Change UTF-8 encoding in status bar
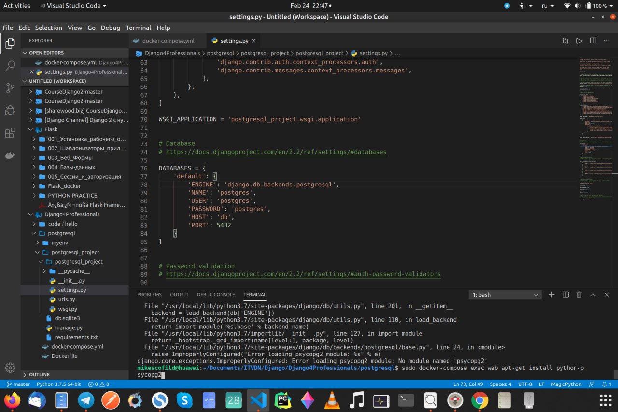Screen dimensions: 618x412 (524, 384)
